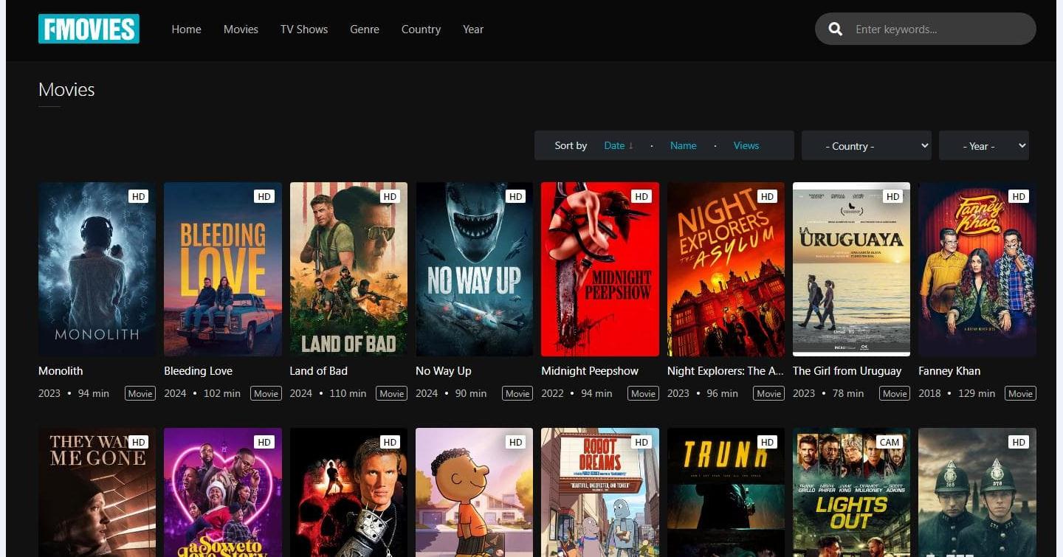Image resolution: width=1063 pixels, height=557 pixels.
Task: Click the '78 min' duration text
Action: click(848, 393)
